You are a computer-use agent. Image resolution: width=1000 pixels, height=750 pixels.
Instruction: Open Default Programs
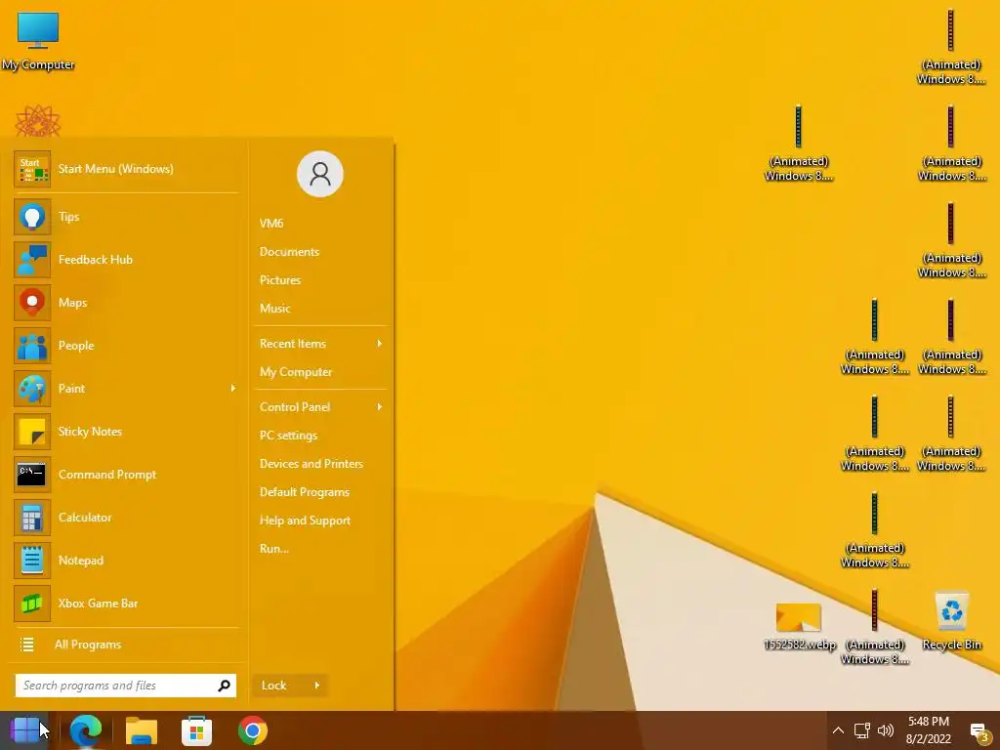click(305, 492)
